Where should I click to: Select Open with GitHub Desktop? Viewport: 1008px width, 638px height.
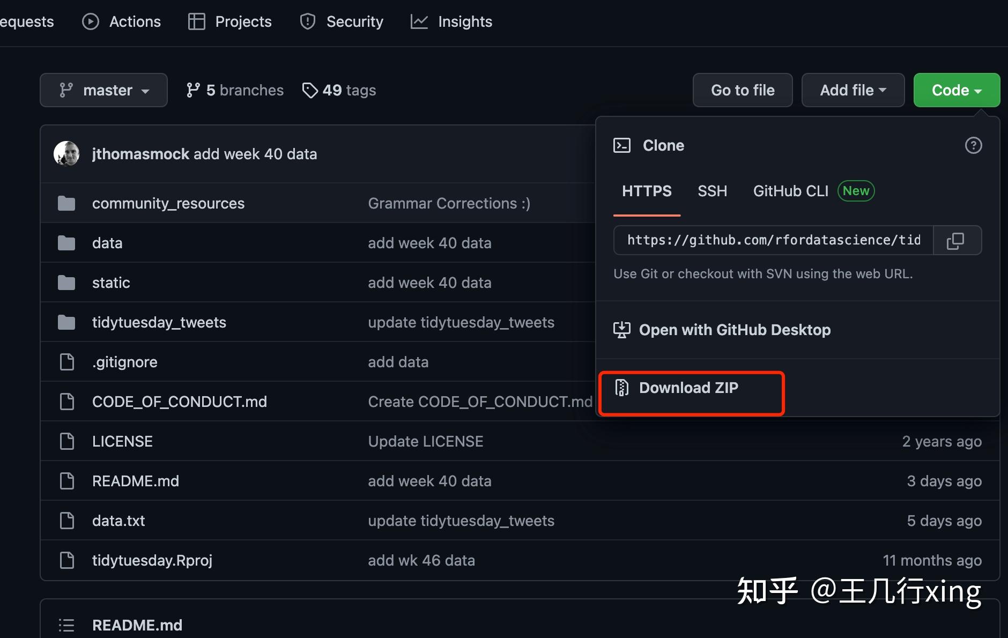[735, 330]
